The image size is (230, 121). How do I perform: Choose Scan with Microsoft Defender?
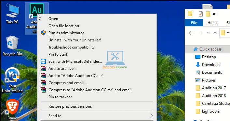tap(97, 61)
